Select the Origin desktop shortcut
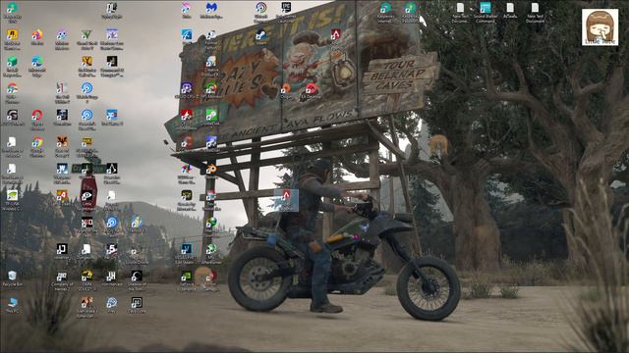 click(286, 91)
